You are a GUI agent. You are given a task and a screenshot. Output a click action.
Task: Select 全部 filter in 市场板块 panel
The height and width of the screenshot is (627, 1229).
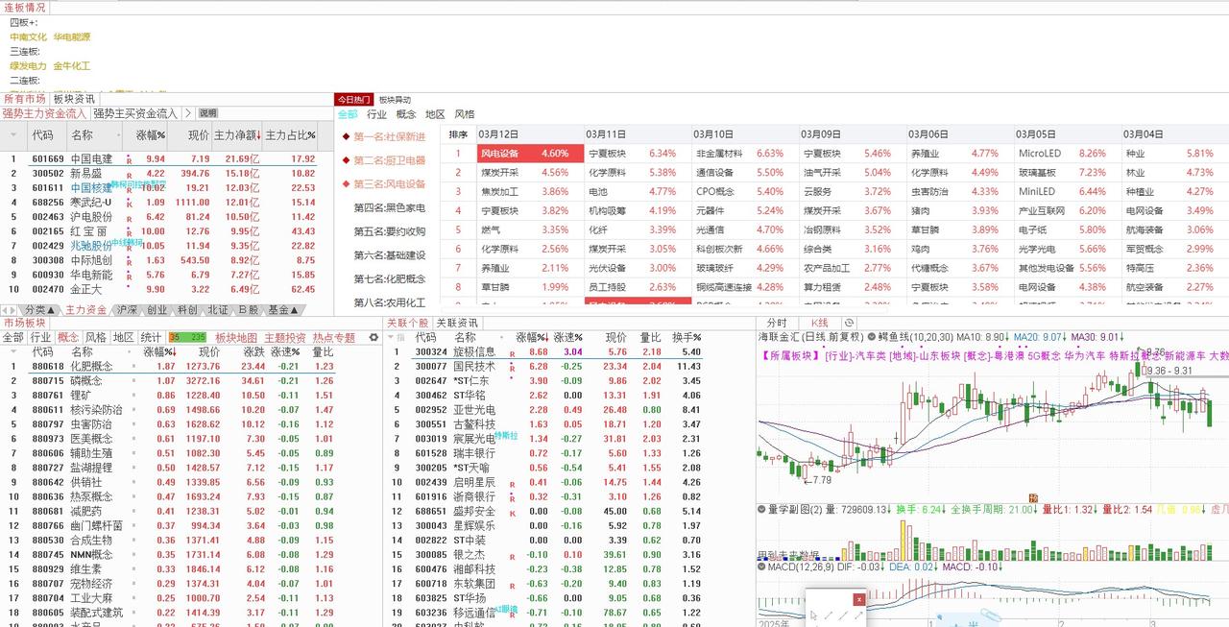click(x=13, y=337)
